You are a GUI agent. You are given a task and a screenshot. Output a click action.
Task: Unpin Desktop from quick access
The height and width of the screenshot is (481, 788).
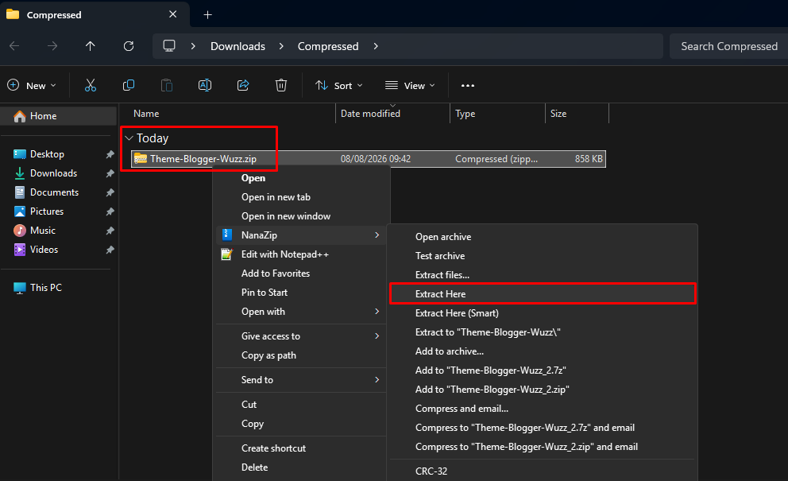tap(110, 154)
